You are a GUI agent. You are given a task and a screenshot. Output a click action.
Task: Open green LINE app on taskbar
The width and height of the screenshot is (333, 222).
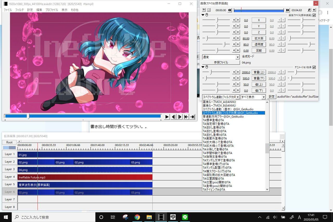[185, 217]
